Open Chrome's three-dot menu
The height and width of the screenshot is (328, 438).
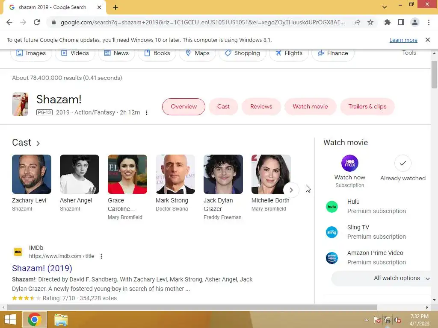(429, 22)
